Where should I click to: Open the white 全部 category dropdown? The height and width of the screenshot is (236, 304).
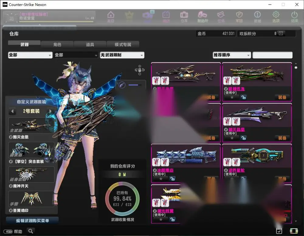[x=30, y=55]
